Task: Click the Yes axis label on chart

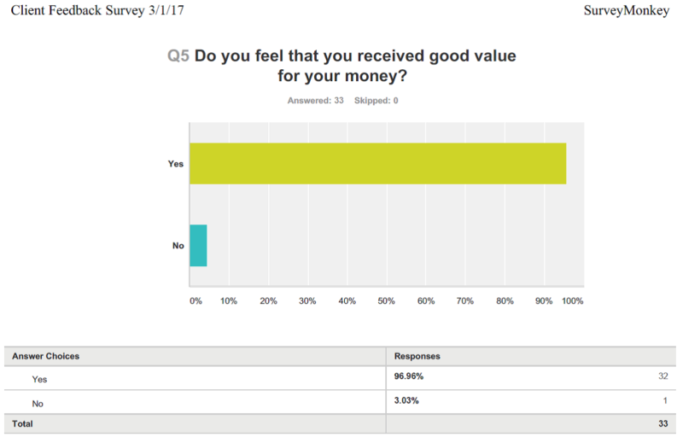Action: click(176, 164)
